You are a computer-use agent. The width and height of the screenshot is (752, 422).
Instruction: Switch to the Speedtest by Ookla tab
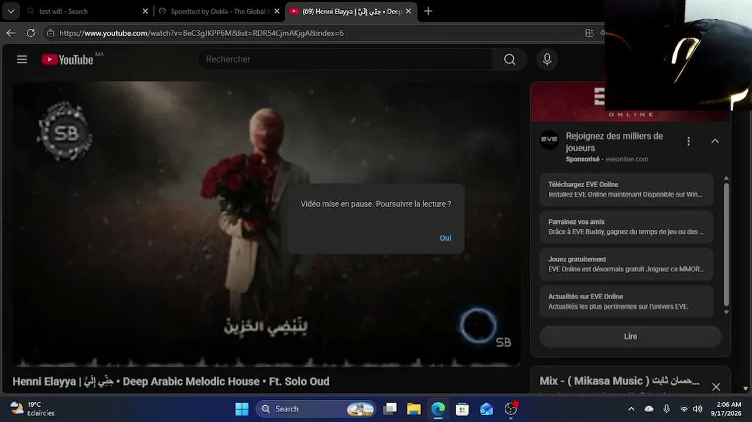point(220,11)
